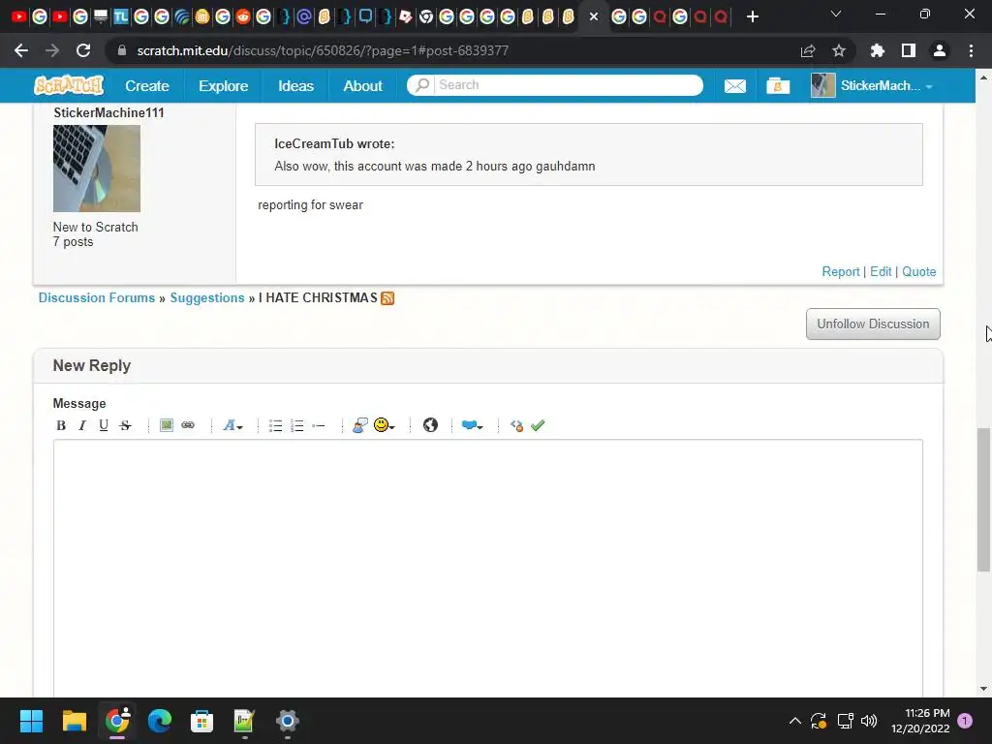Switch to the first YouTube tab

click(19, 16)
